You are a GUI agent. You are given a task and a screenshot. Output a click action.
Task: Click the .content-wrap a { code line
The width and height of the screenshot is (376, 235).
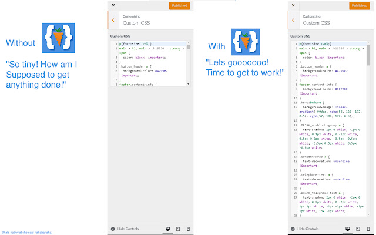pyautogui.click(x=314, y=157)
